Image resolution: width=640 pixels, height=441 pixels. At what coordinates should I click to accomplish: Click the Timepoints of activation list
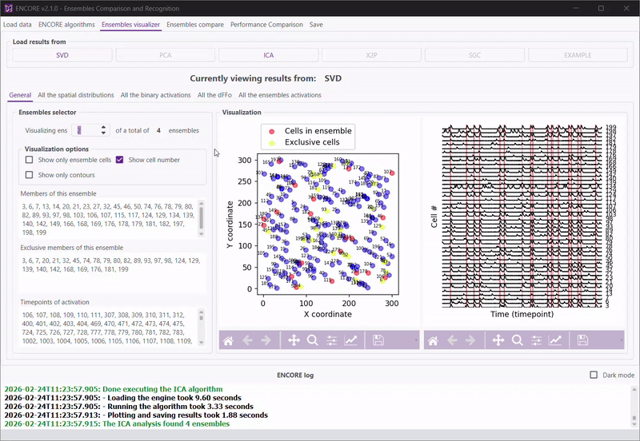[x=108, y=328]
